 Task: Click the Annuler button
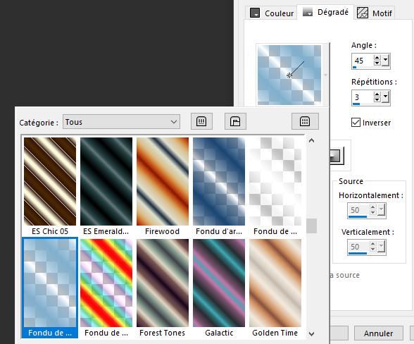pos(378,333)
